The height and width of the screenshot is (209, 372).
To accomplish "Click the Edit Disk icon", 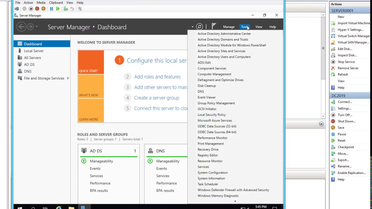I will tap(333, 49).
